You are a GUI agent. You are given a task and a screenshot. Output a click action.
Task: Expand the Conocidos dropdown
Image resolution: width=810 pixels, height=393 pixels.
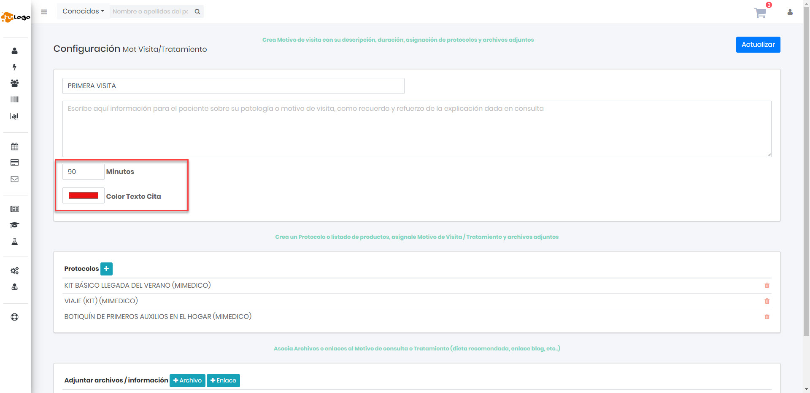click(83, 11)
